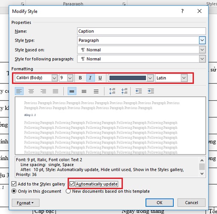
Task: Decrease paragraph indent
Action: [139, 91]
